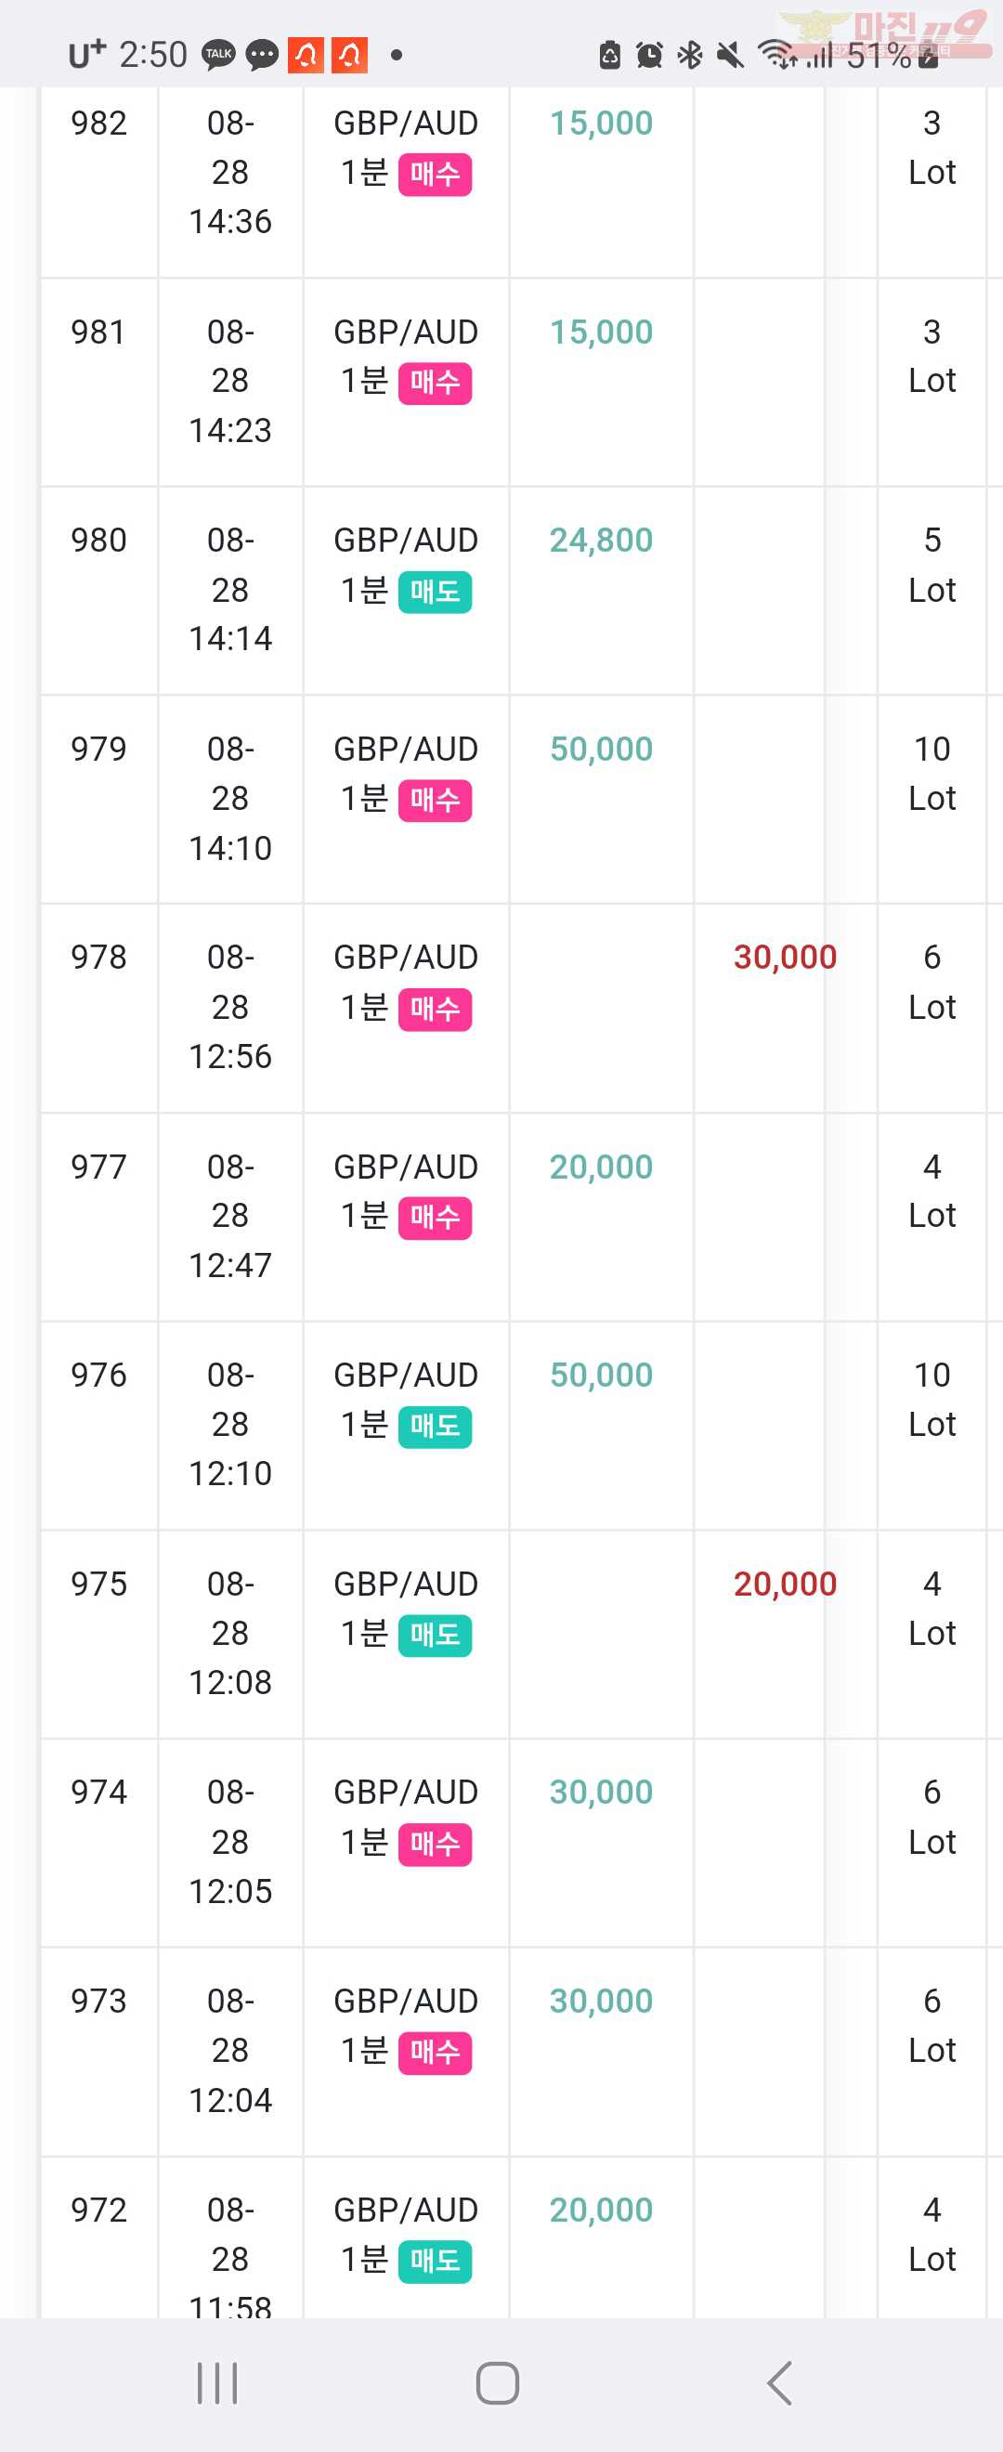Tap the 매도 badge in row 976
This screenshot has width=1003, height=2452.
point(435,1427)
